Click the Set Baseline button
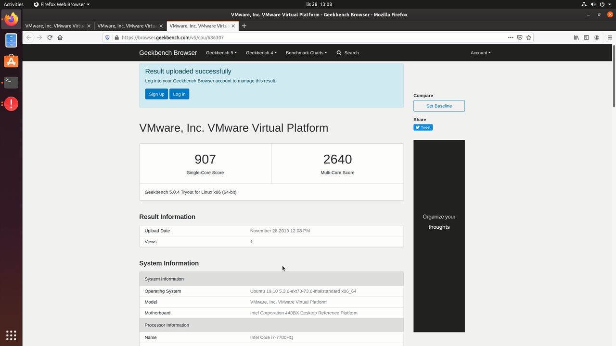 pyautogui.click(x=439, y=106)
